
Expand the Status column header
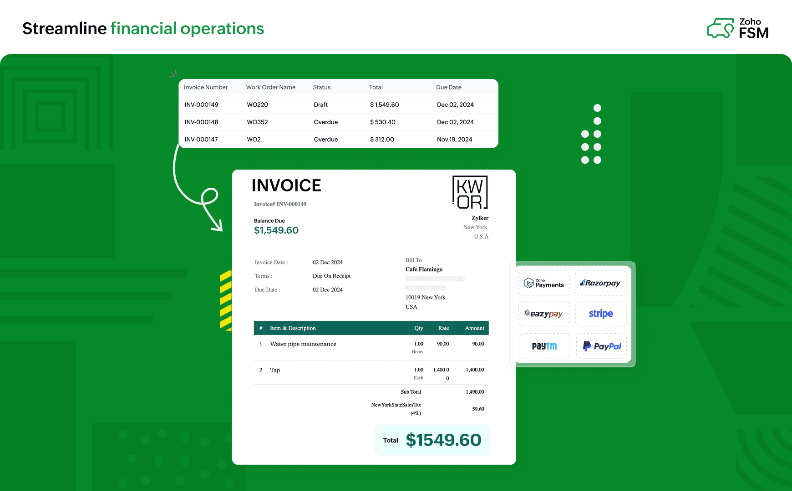[321, 87]
